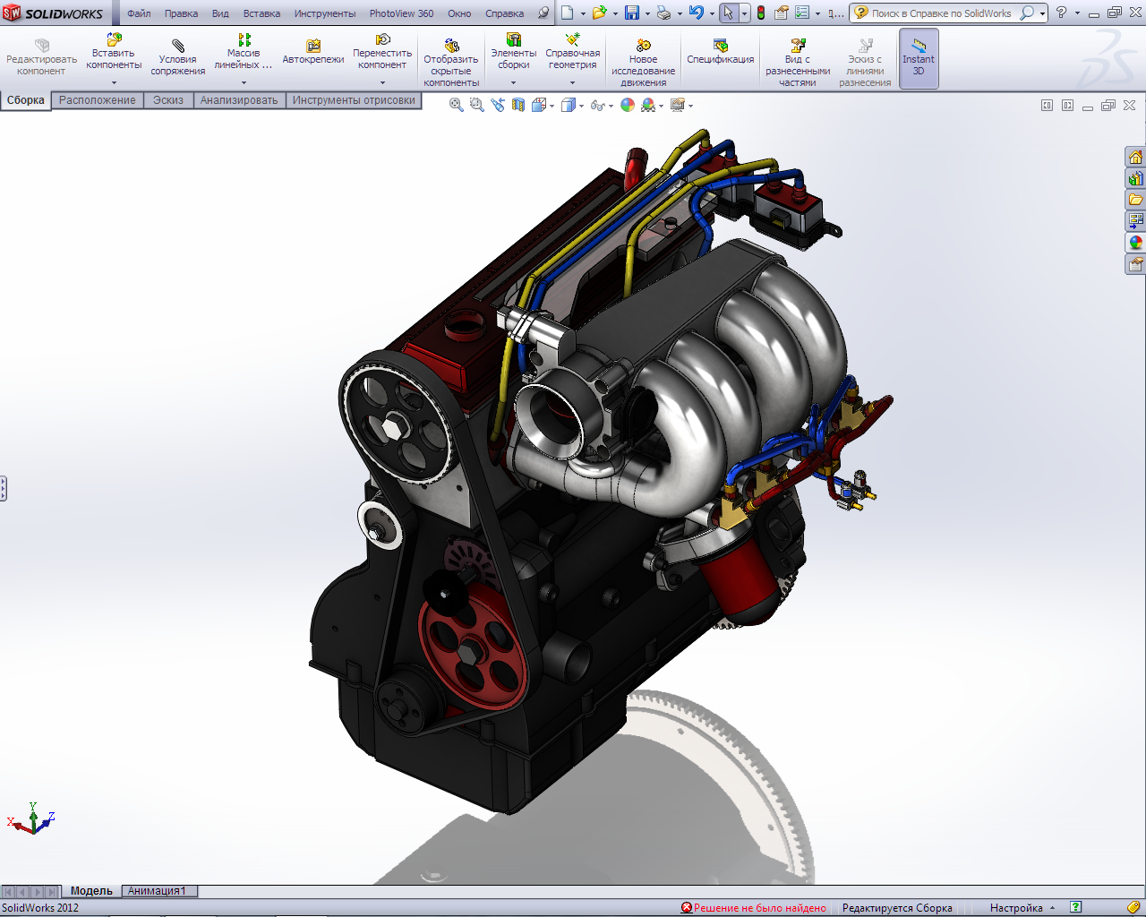Open the Инструменты menu
Image resolution: width=1146 pixels, height=917 pixels.
tap(325, 13)
